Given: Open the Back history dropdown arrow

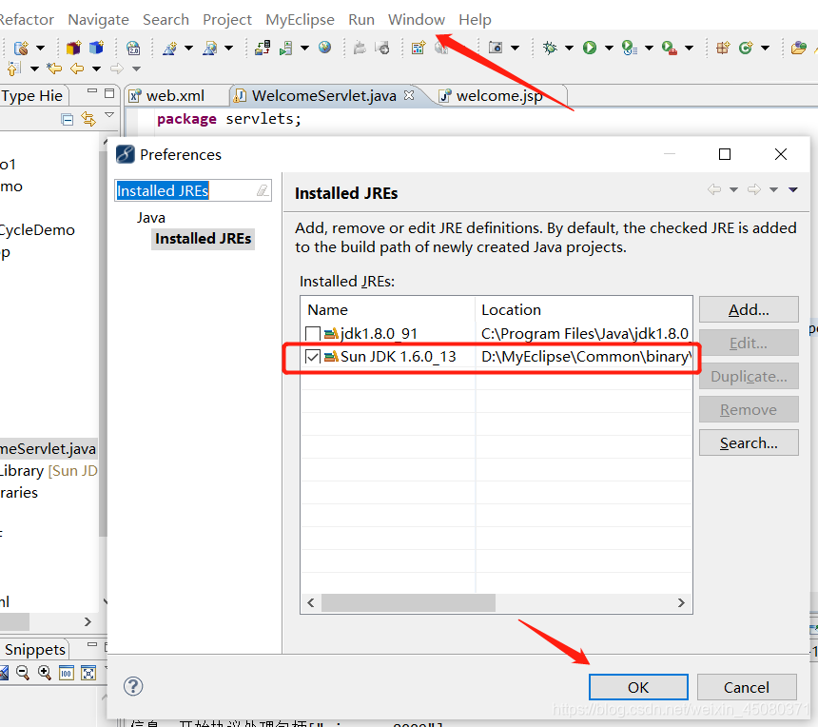Looking at the screenshot, I should [96, 69].
